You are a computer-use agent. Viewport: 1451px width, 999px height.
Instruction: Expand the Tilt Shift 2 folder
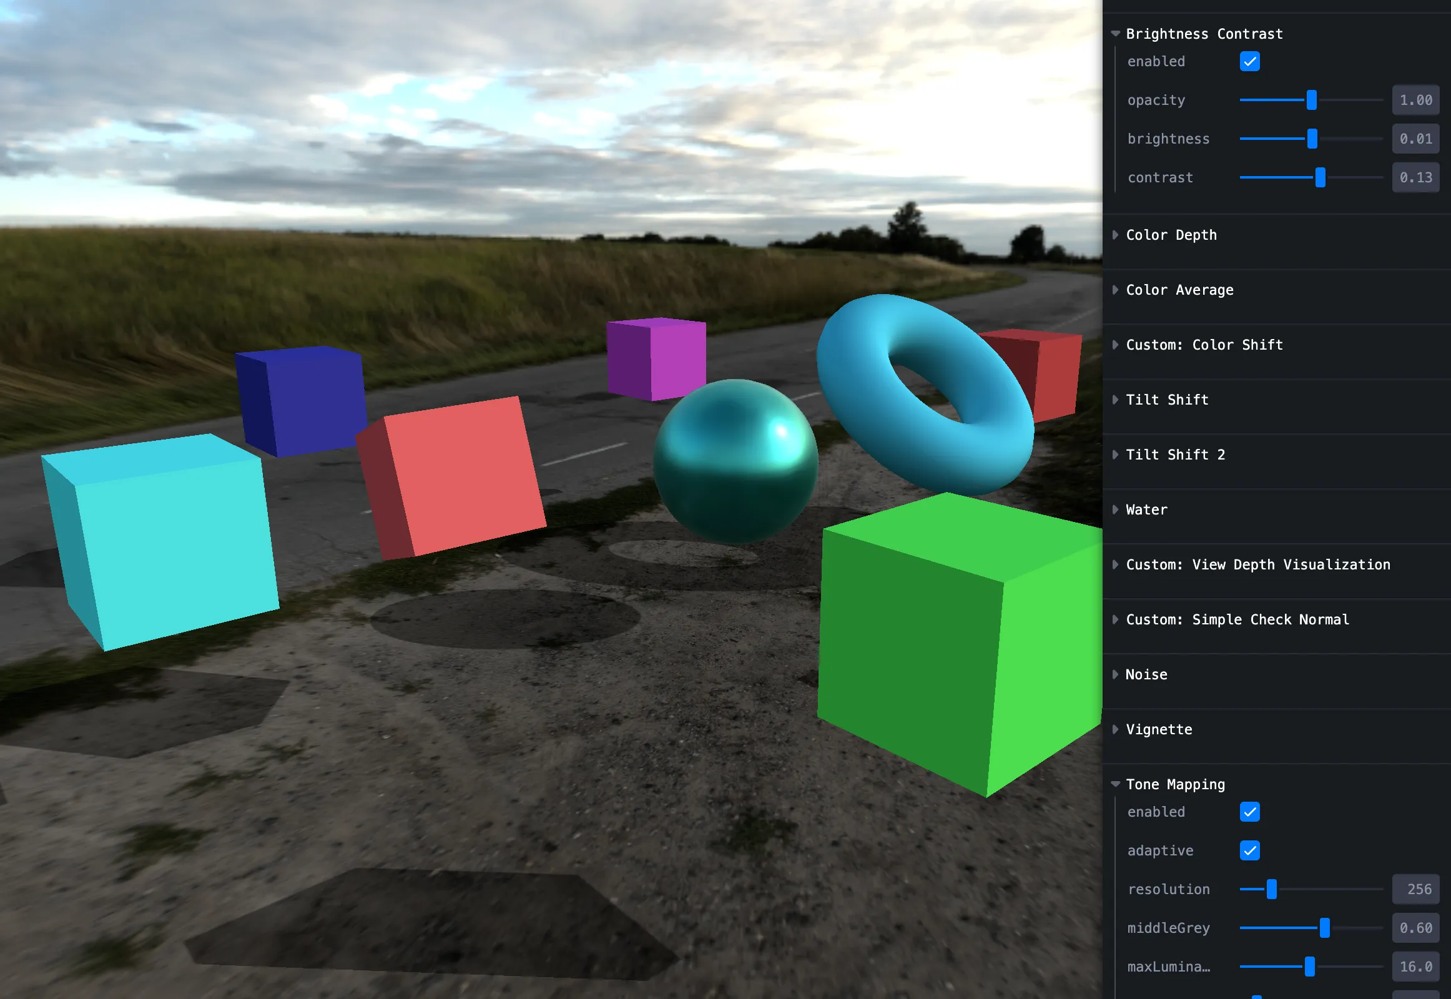[x=1174, y=455]
